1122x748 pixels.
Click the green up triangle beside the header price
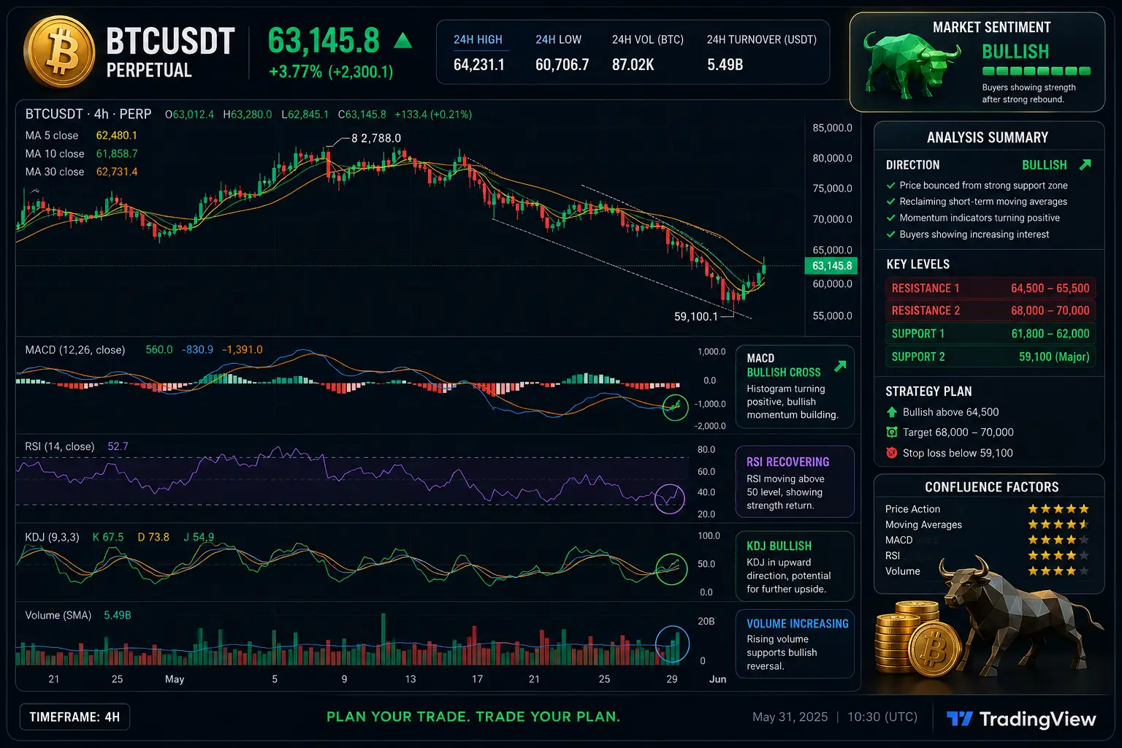pyautogui.click(x=402, y=40)
